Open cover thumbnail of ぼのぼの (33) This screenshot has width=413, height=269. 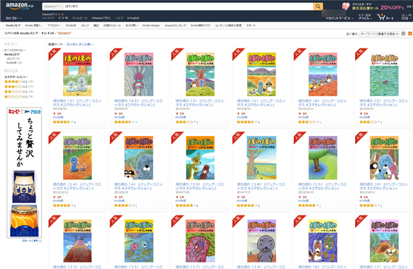78,241
